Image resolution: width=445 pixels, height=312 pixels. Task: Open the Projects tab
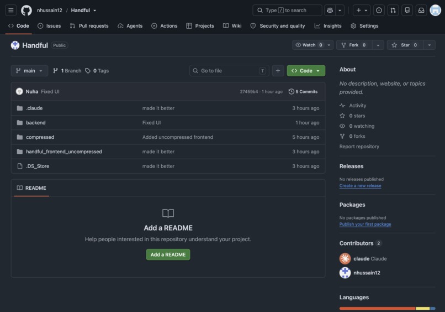200,26
